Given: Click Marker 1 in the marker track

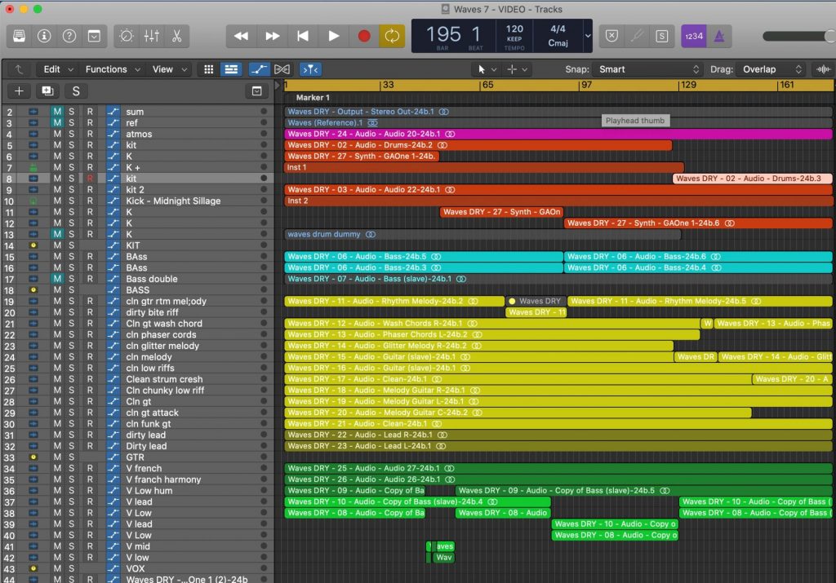Looking at the screenshot, I should point(313,97).
